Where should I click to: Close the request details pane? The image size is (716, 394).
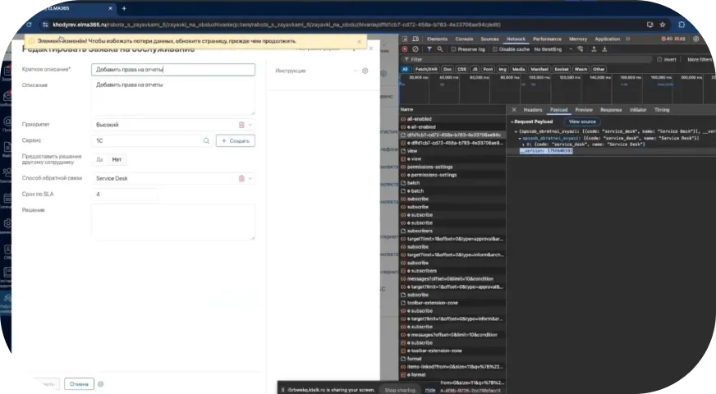point(513,109)
